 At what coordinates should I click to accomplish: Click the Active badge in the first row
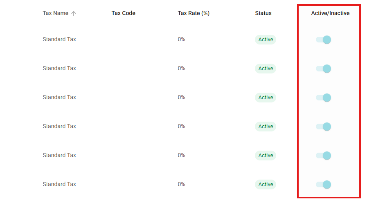coord(266,40)
